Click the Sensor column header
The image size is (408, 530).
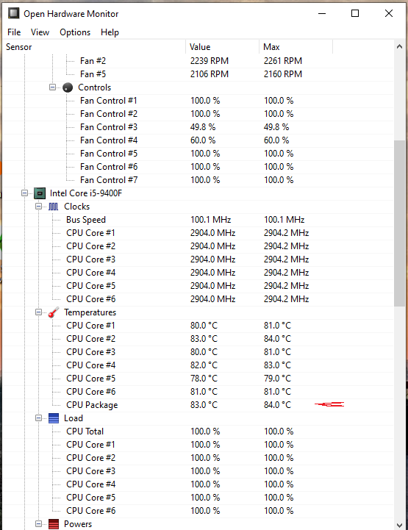click(x=94, y=47)
